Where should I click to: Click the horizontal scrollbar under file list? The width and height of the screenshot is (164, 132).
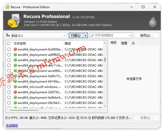(x=24, y=110)
